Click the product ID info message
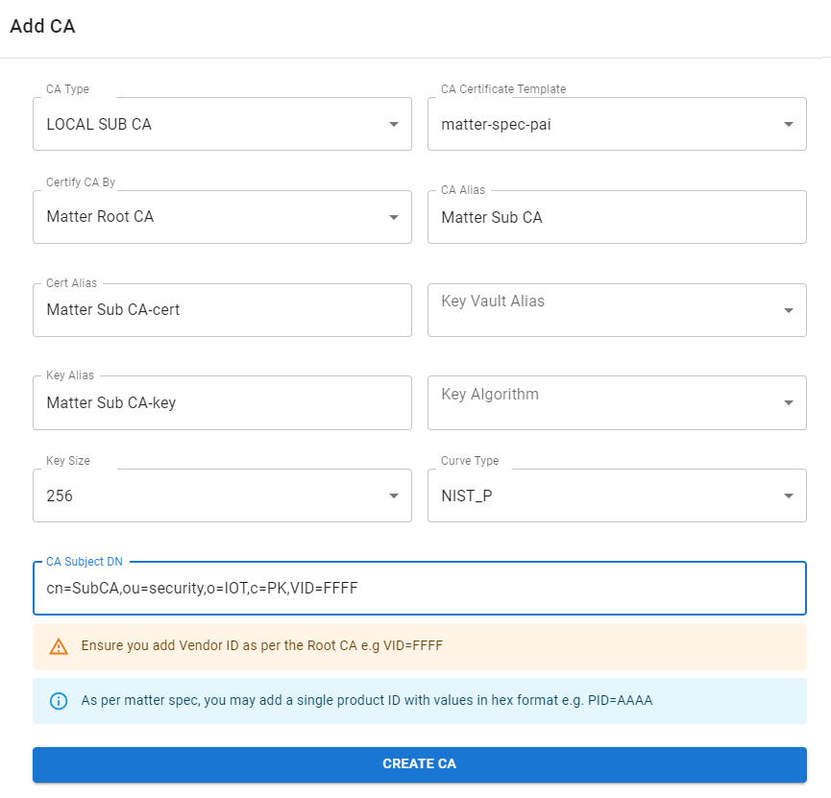Image resolution: width=831 pixels, height=798 pixels. coord(366,701)
